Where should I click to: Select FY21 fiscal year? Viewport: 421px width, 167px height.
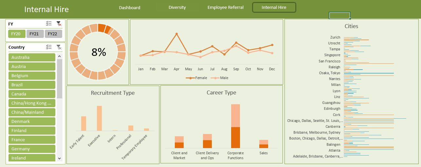(35, 34)
